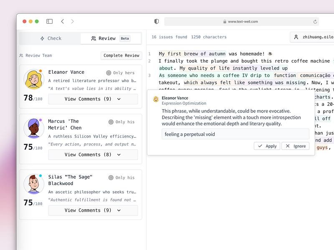
Task: Click Eleanor's quote "A text's value lies..."
Action: 92,89
